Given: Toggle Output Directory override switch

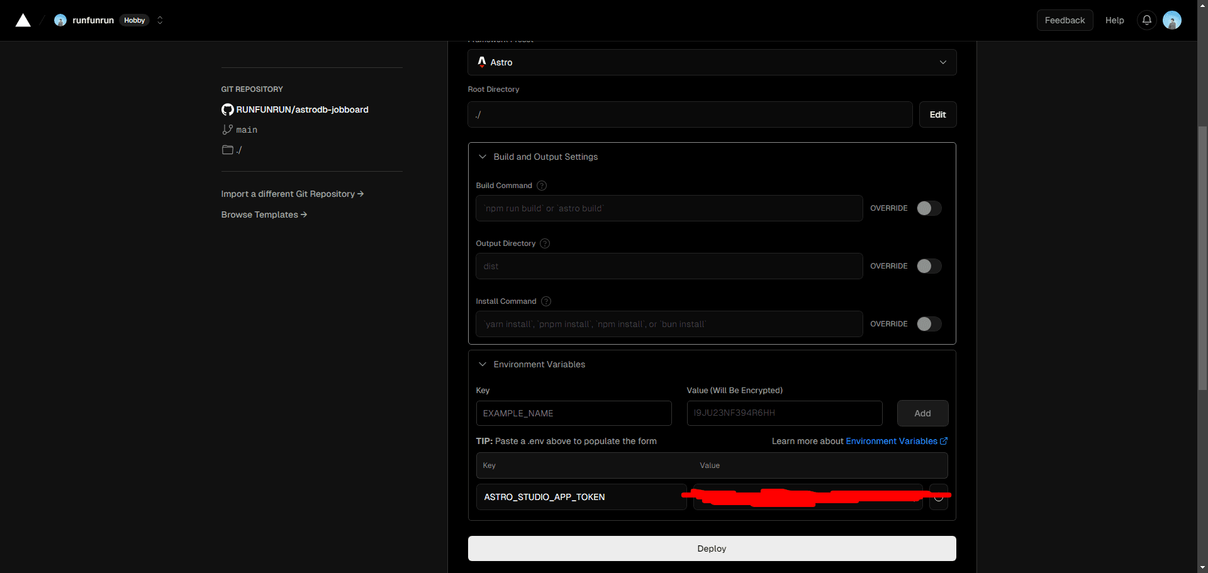Looking at the screenshot, I should tap(929, 266).
